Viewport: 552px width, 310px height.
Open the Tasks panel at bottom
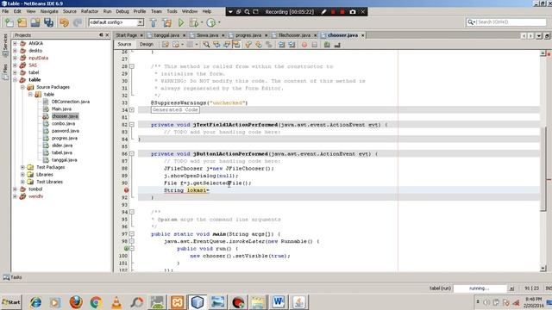13,277
